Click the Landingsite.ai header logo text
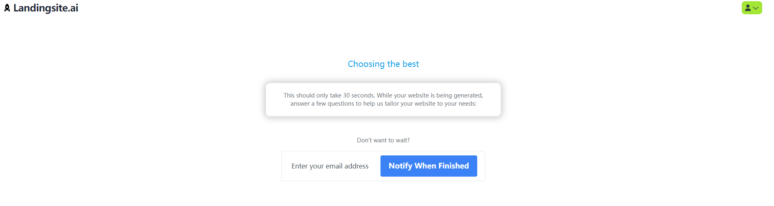 pos(46,8)
